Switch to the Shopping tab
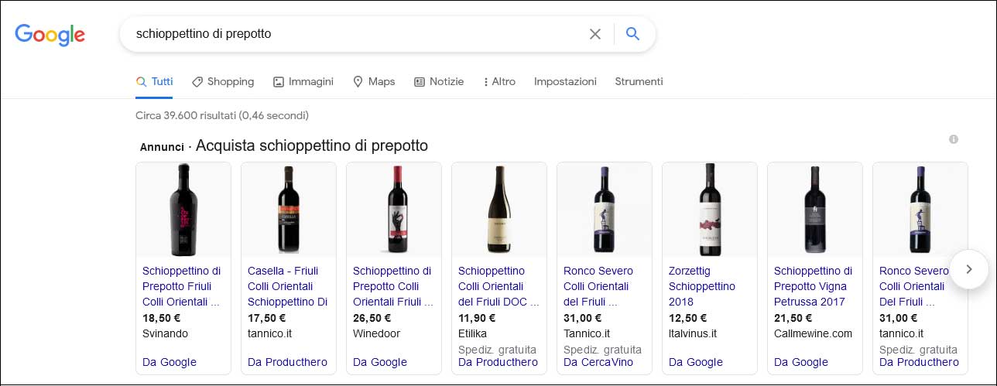The height and width of the screenshot is (386, 997). (223, 81)
